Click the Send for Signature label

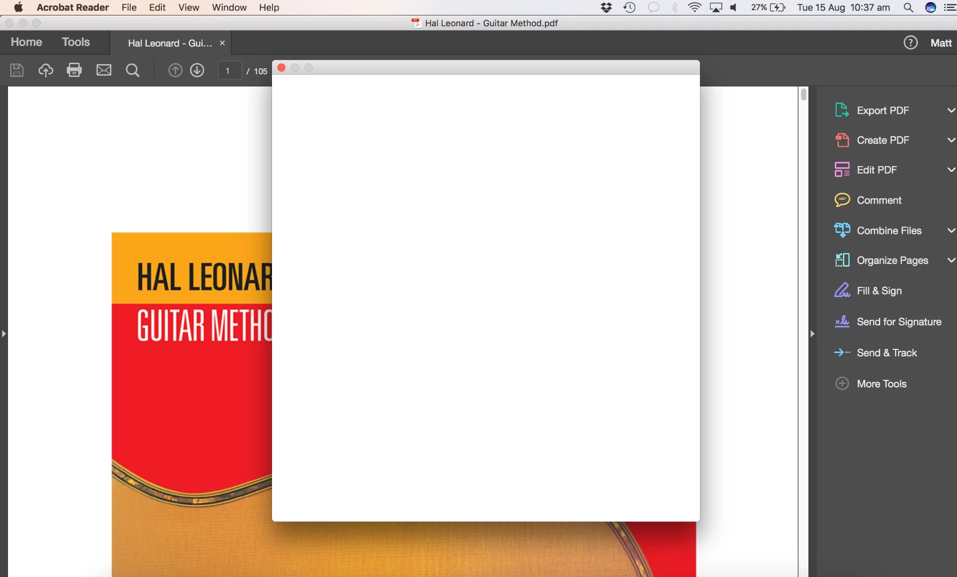pyautogui.click(x=899, y=322)
